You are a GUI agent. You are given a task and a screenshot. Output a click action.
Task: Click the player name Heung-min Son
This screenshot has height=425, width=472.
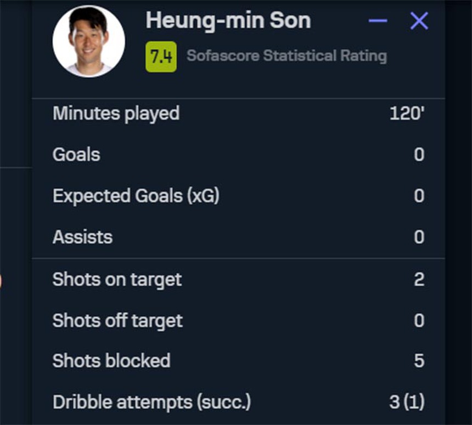coord(227,21)
